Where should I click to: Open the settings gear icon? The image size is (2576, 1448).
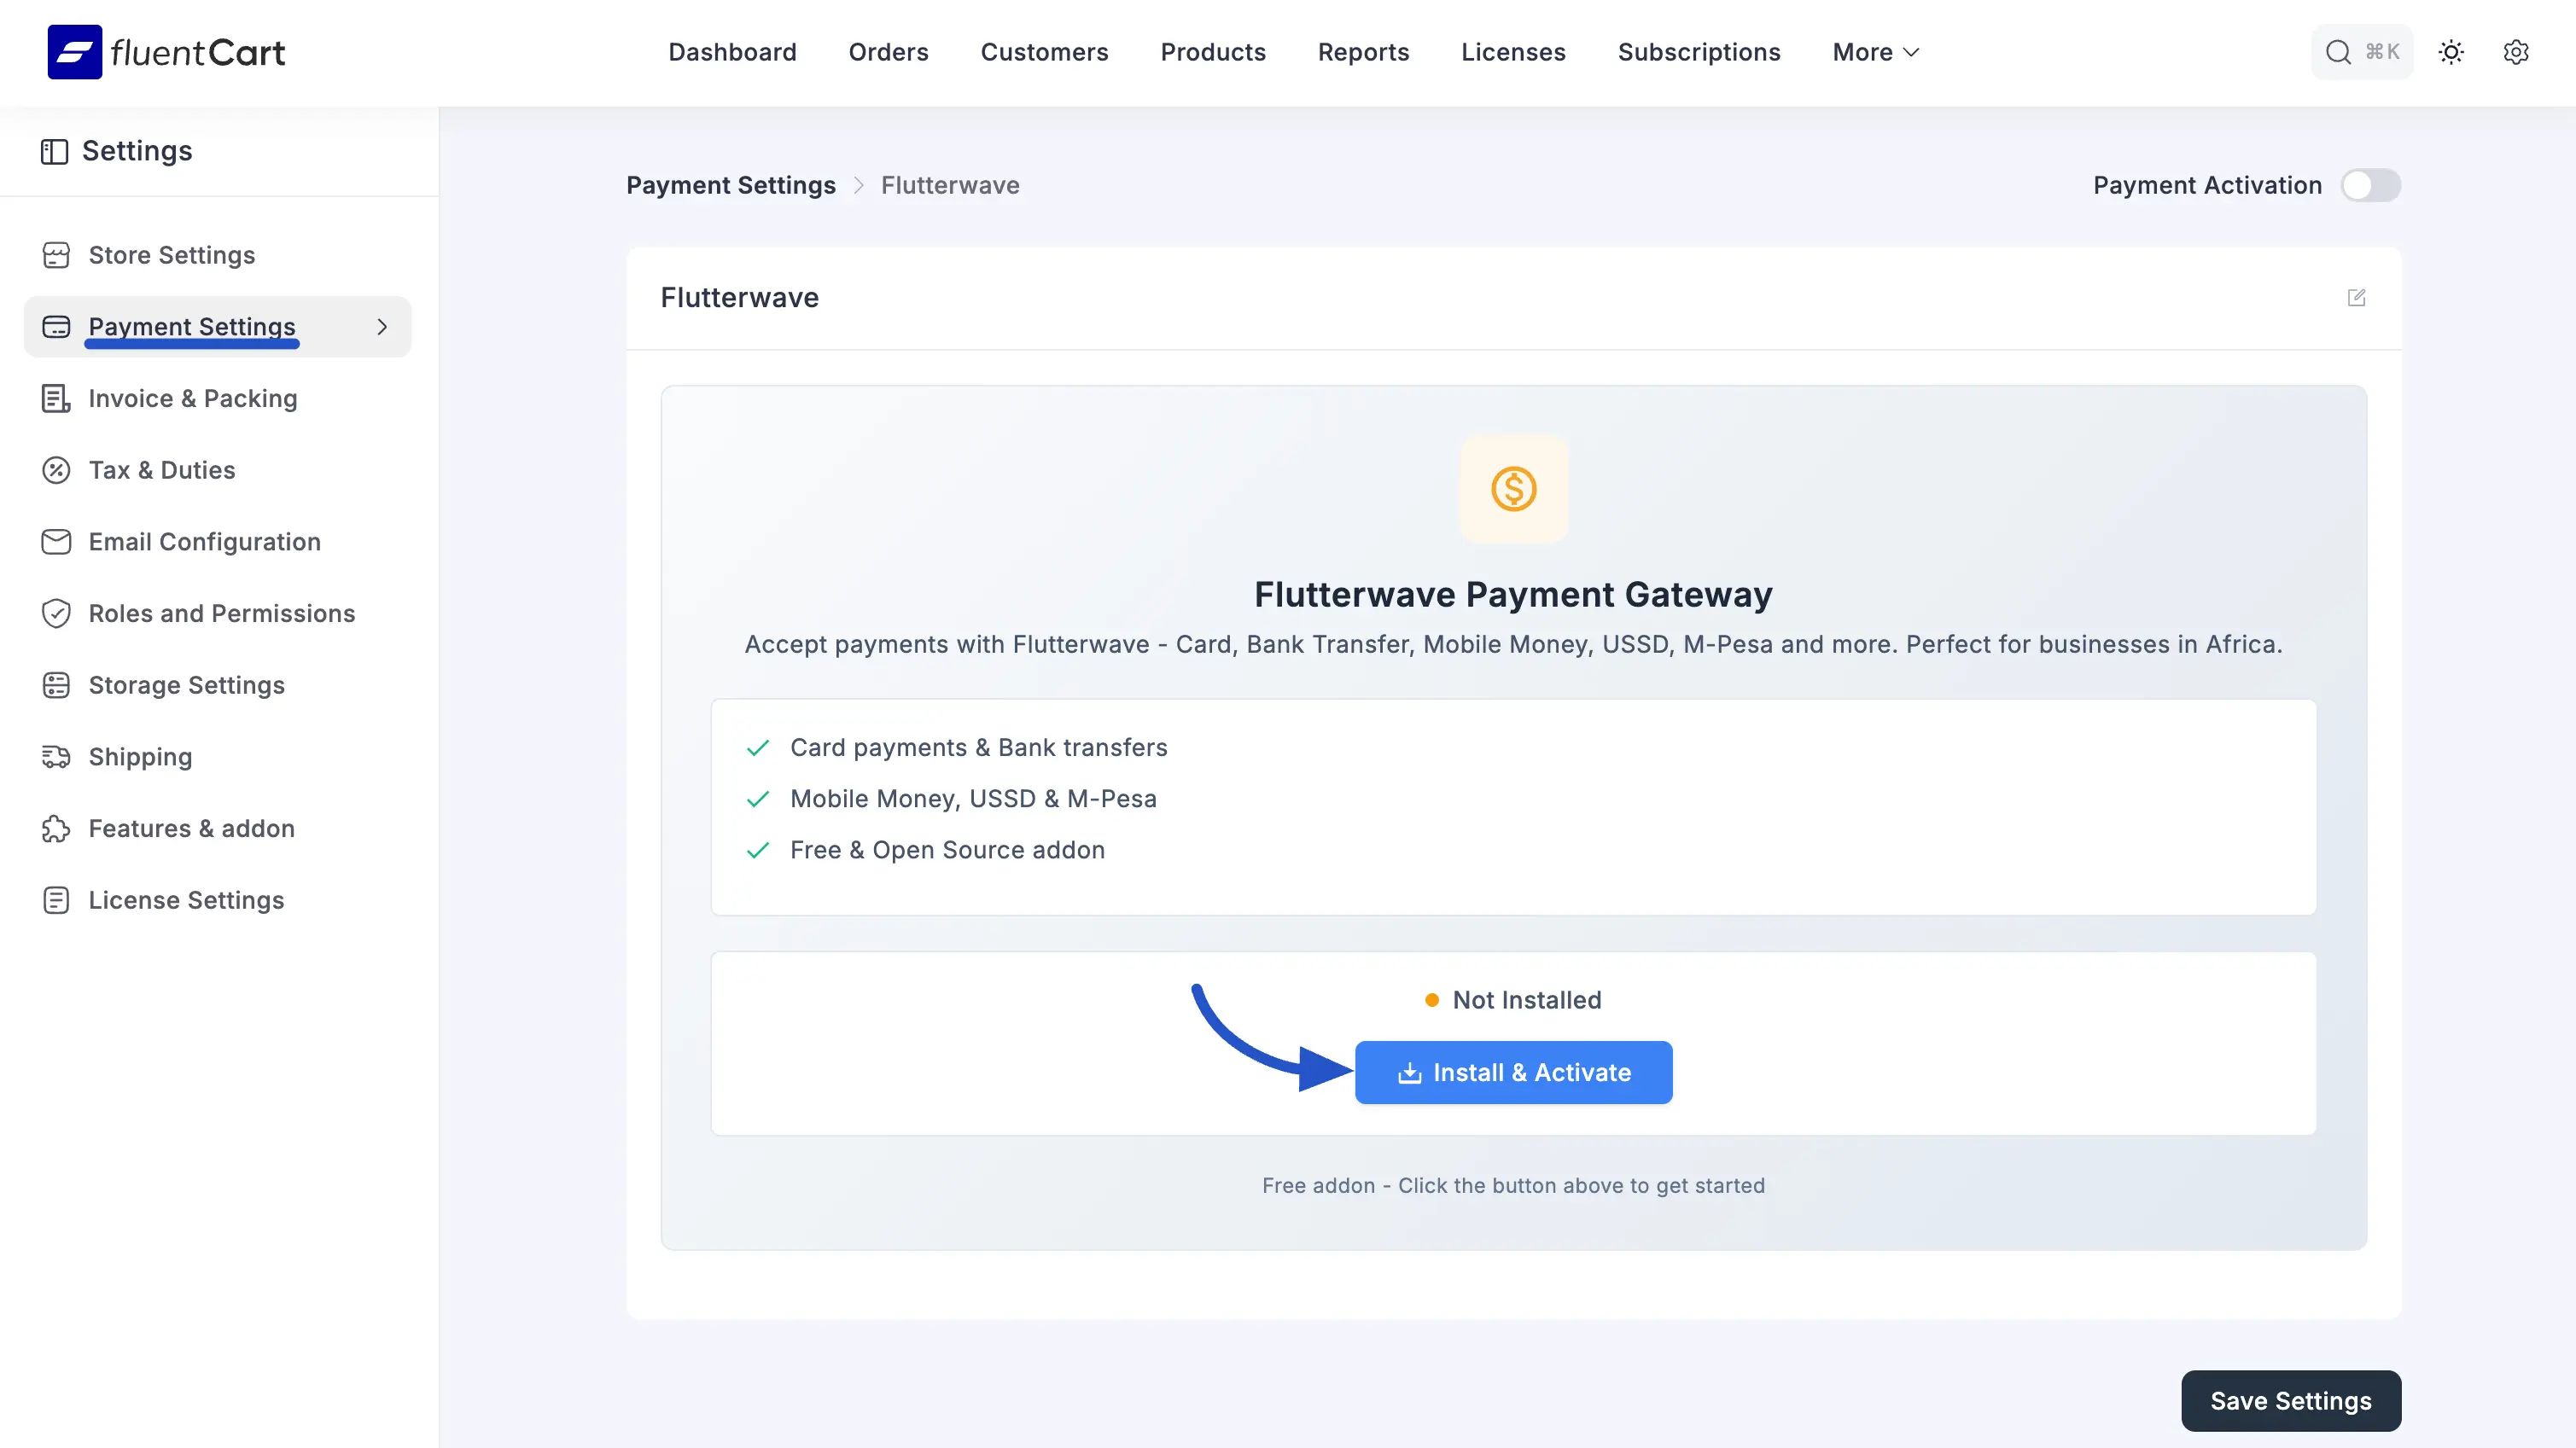[2516, 52]
